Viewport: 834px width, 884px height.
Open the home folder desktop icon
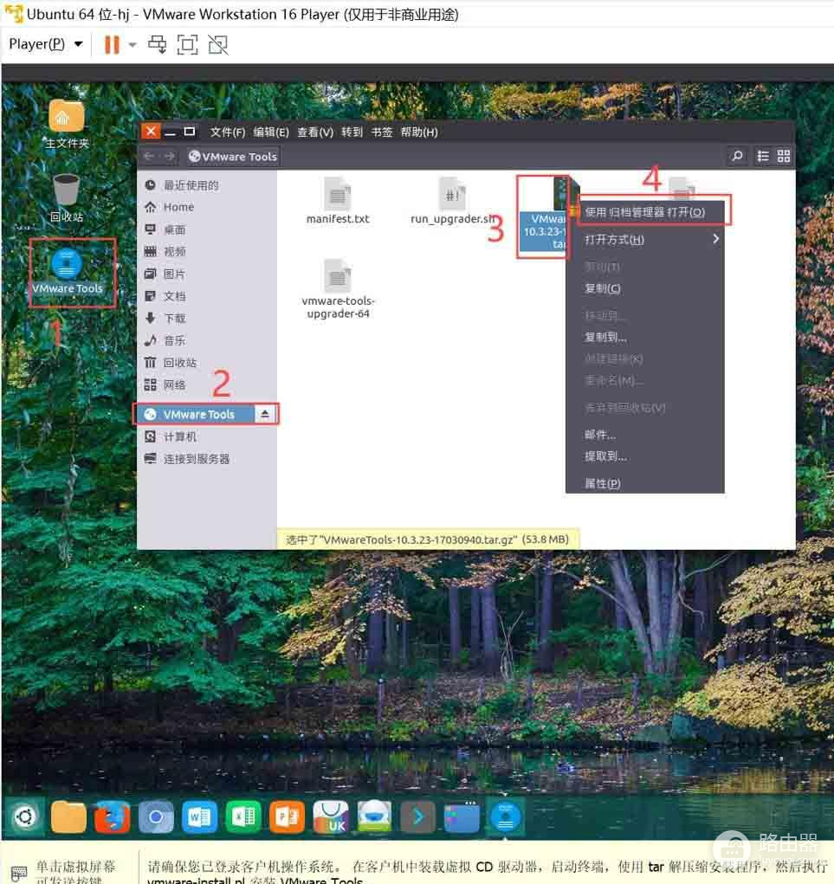[x=67, y=124]
